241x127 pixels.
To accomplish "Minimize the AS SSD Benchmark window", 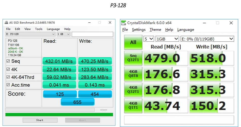I will coord(89,23).
